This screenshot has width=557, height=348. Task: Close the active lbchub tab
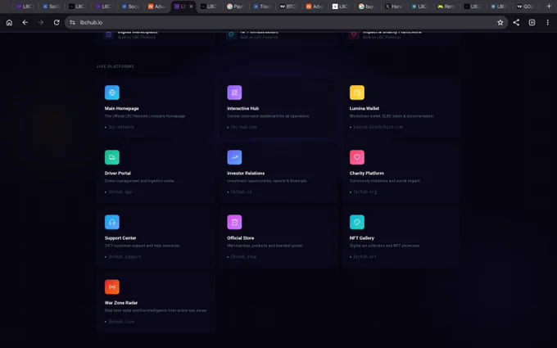tap(191, 7)
